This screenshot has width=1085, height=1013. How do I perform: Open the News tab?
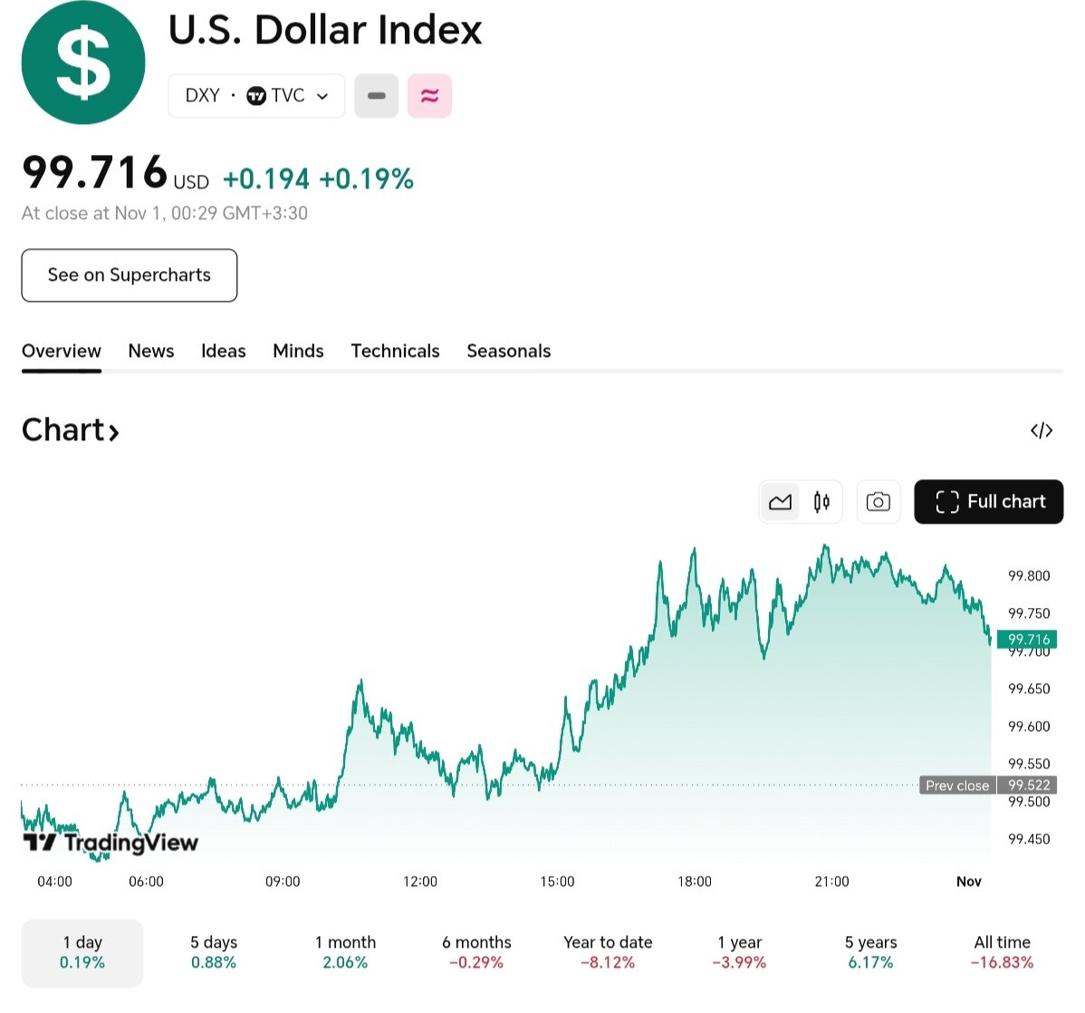[151, 351]
